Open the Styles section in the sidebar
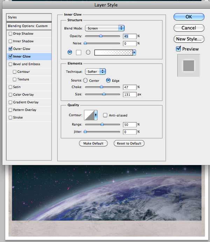This screenshot has width=210, height=242. coord(29,17)
